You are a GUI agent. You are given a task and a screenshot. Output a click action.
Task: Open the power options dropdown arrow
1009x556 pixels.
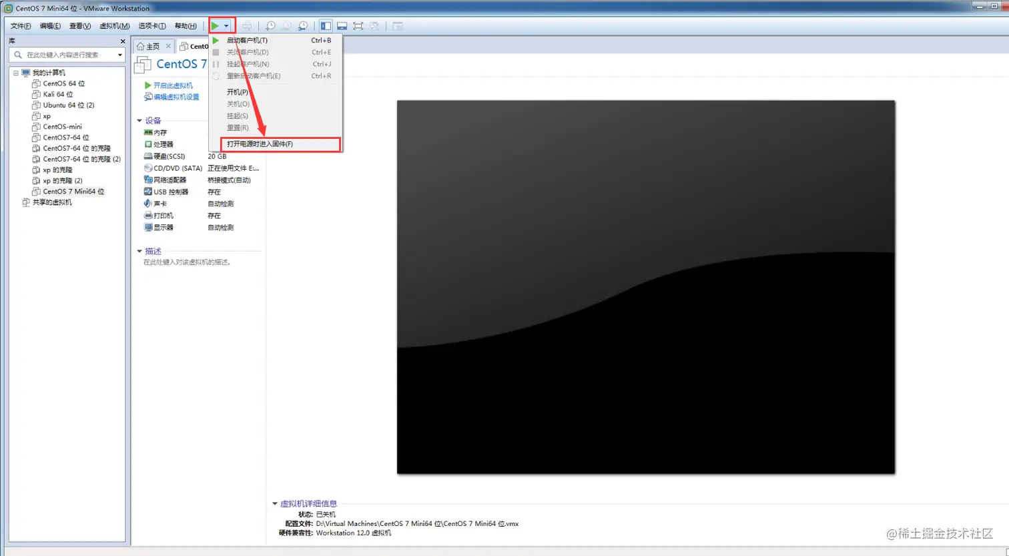(x=227, y=26)
